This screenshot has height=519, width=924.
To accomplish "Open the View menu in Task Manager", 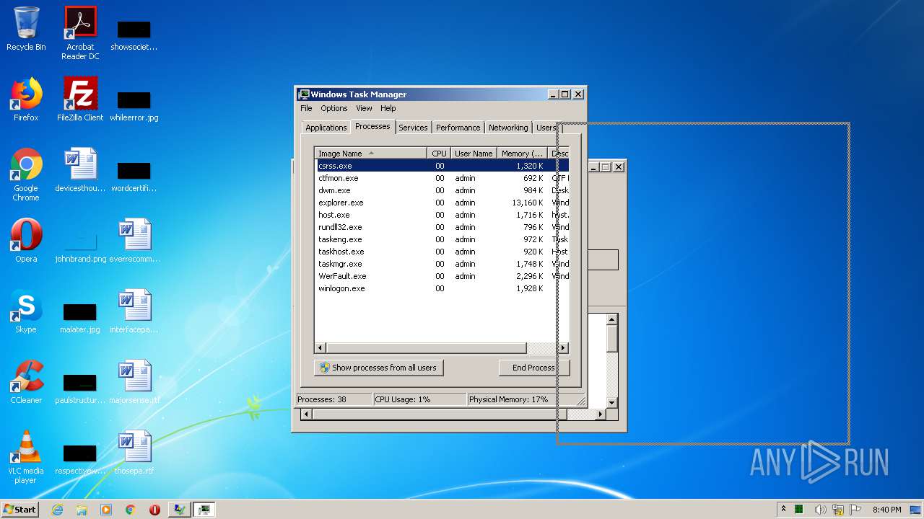I will 364,108.
